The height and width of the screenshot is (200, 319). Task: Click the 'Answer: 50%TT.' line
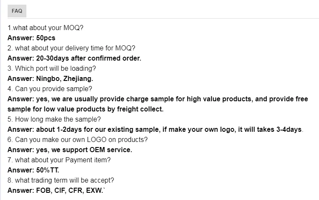point(33,170)
